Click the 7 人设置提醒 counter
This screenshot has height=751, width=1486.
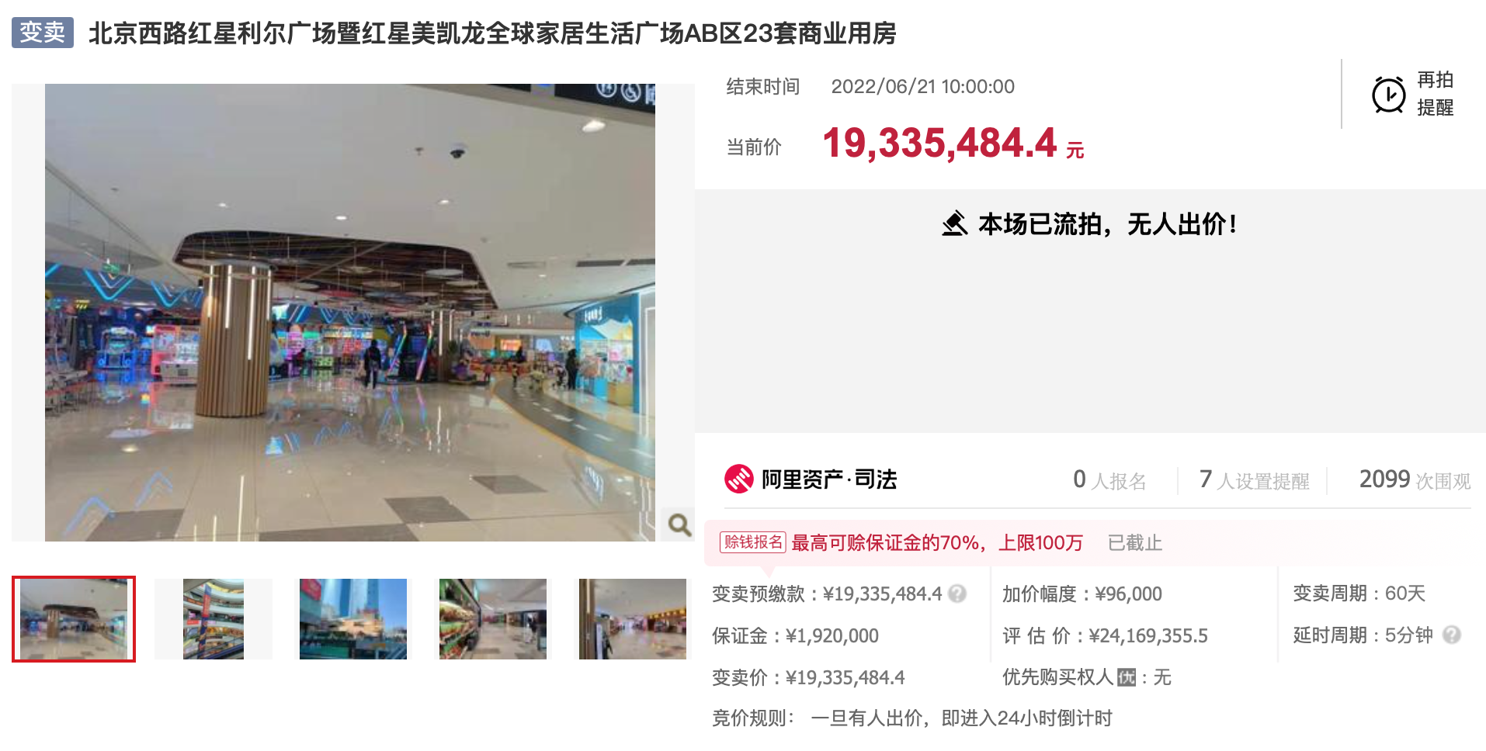(1254, 480)
